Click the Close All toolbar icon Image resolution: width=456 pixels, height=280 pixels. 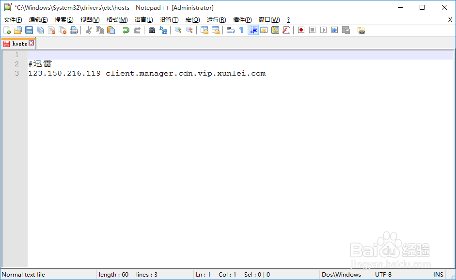tap(63, 30)
